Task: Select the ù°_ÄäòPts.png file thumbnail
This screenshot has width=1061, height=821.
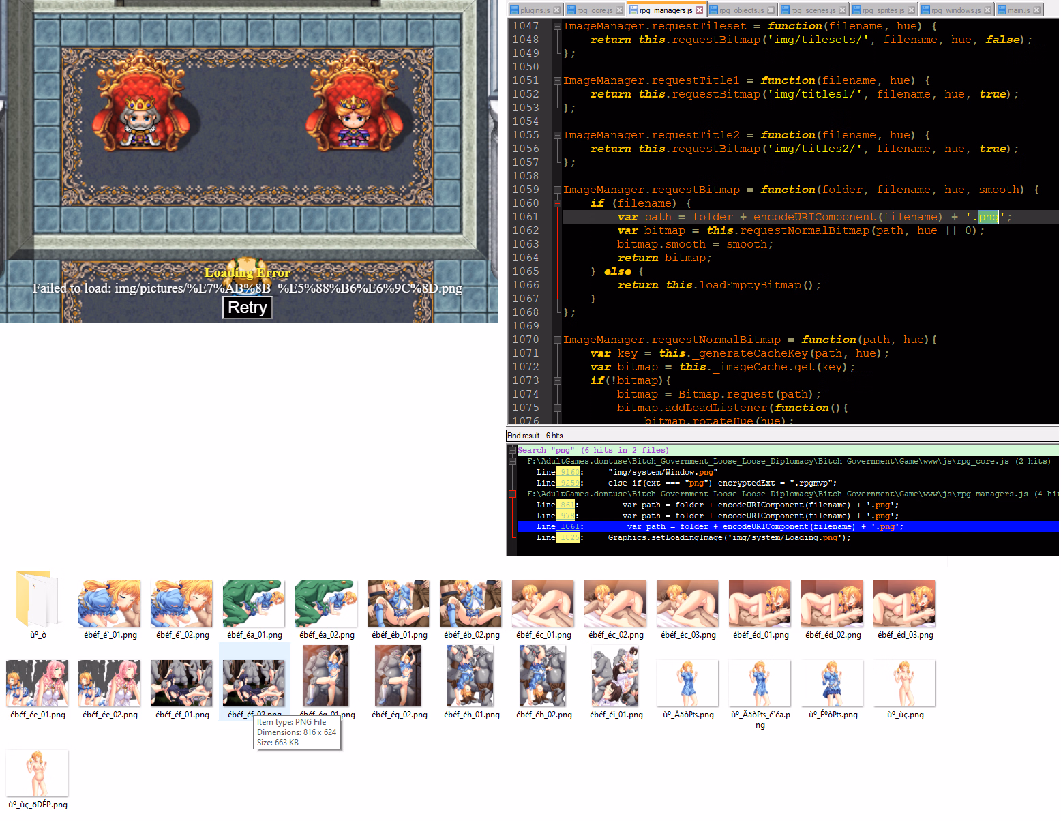Action: click(x=688, y=683)
